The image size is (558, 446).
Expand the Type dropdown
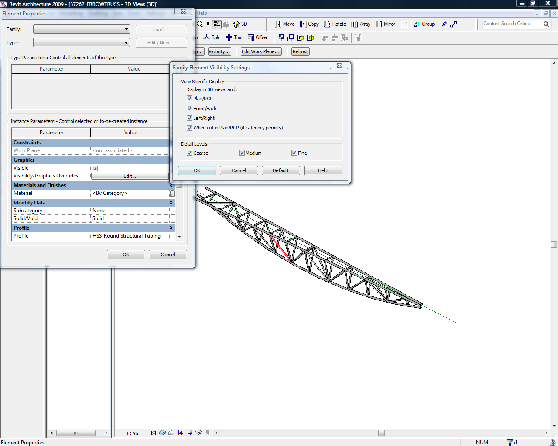tap(127, 42)
